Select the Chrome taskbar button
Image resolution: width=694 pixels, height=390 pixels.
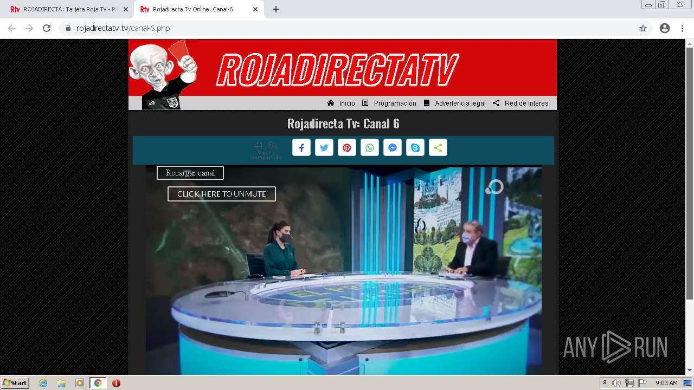pyautogui.click(x=98, y=383)
